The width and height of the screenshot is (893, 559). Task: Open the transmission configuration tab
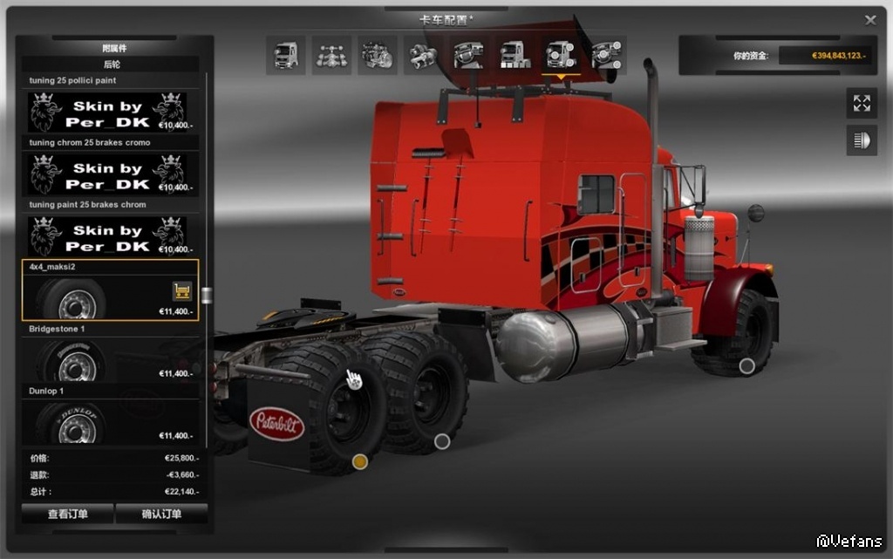pyautogui.click(x=423, y=55)
